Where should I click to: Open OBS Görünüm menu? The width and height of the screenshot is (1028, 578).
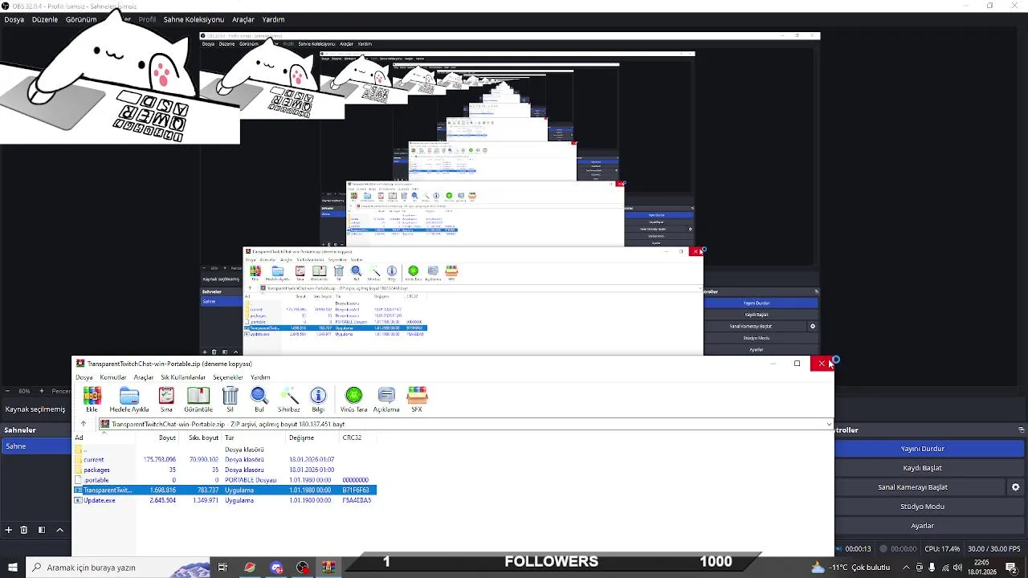81,19
